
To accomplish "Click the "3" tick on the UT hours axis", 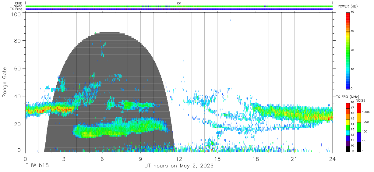I will point(64,159).
